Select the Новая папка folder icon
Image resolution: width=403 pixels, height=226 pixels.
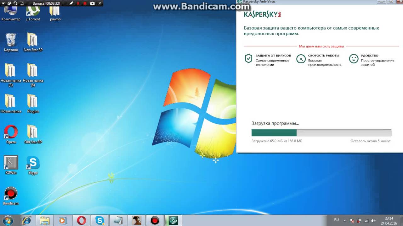(11, 104)
